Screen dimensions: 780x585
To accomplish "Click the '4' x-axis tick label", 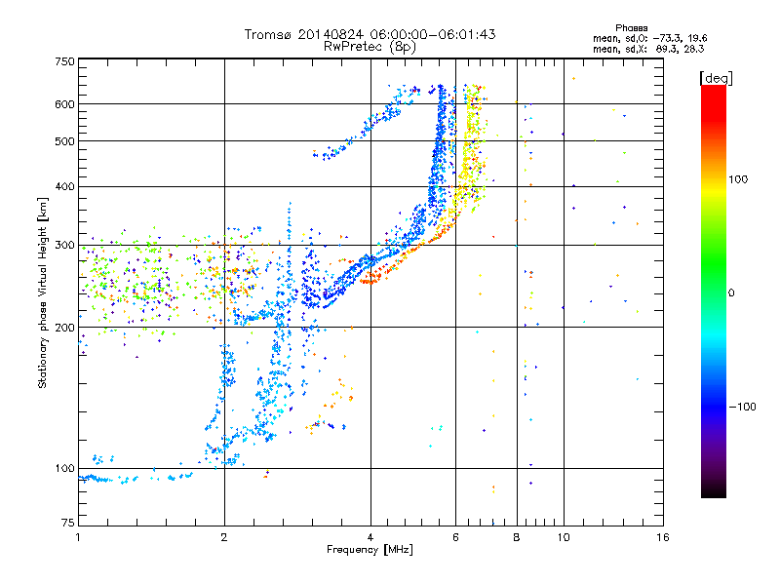I will [x=370, y=537].
